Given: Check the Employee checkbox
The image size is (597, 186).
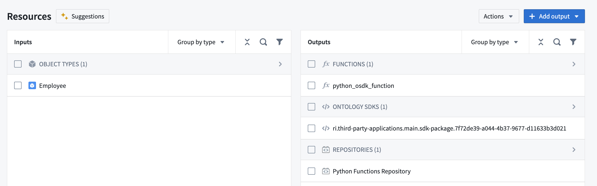Looking at the screenshot, I should (18, 86).
